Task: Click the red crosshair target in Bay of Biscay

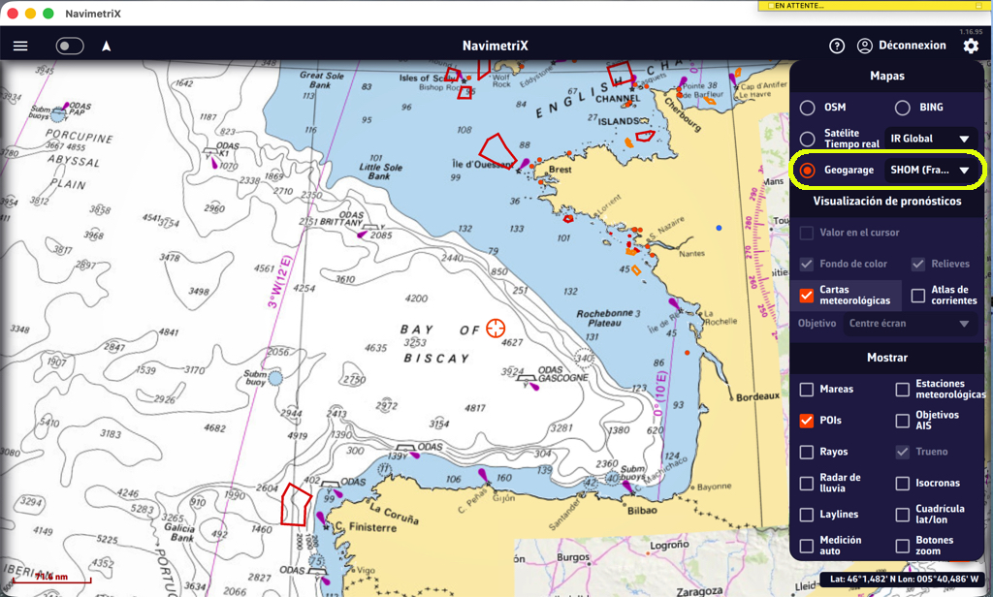Action: pyautogui.click(x=496, y=329)
